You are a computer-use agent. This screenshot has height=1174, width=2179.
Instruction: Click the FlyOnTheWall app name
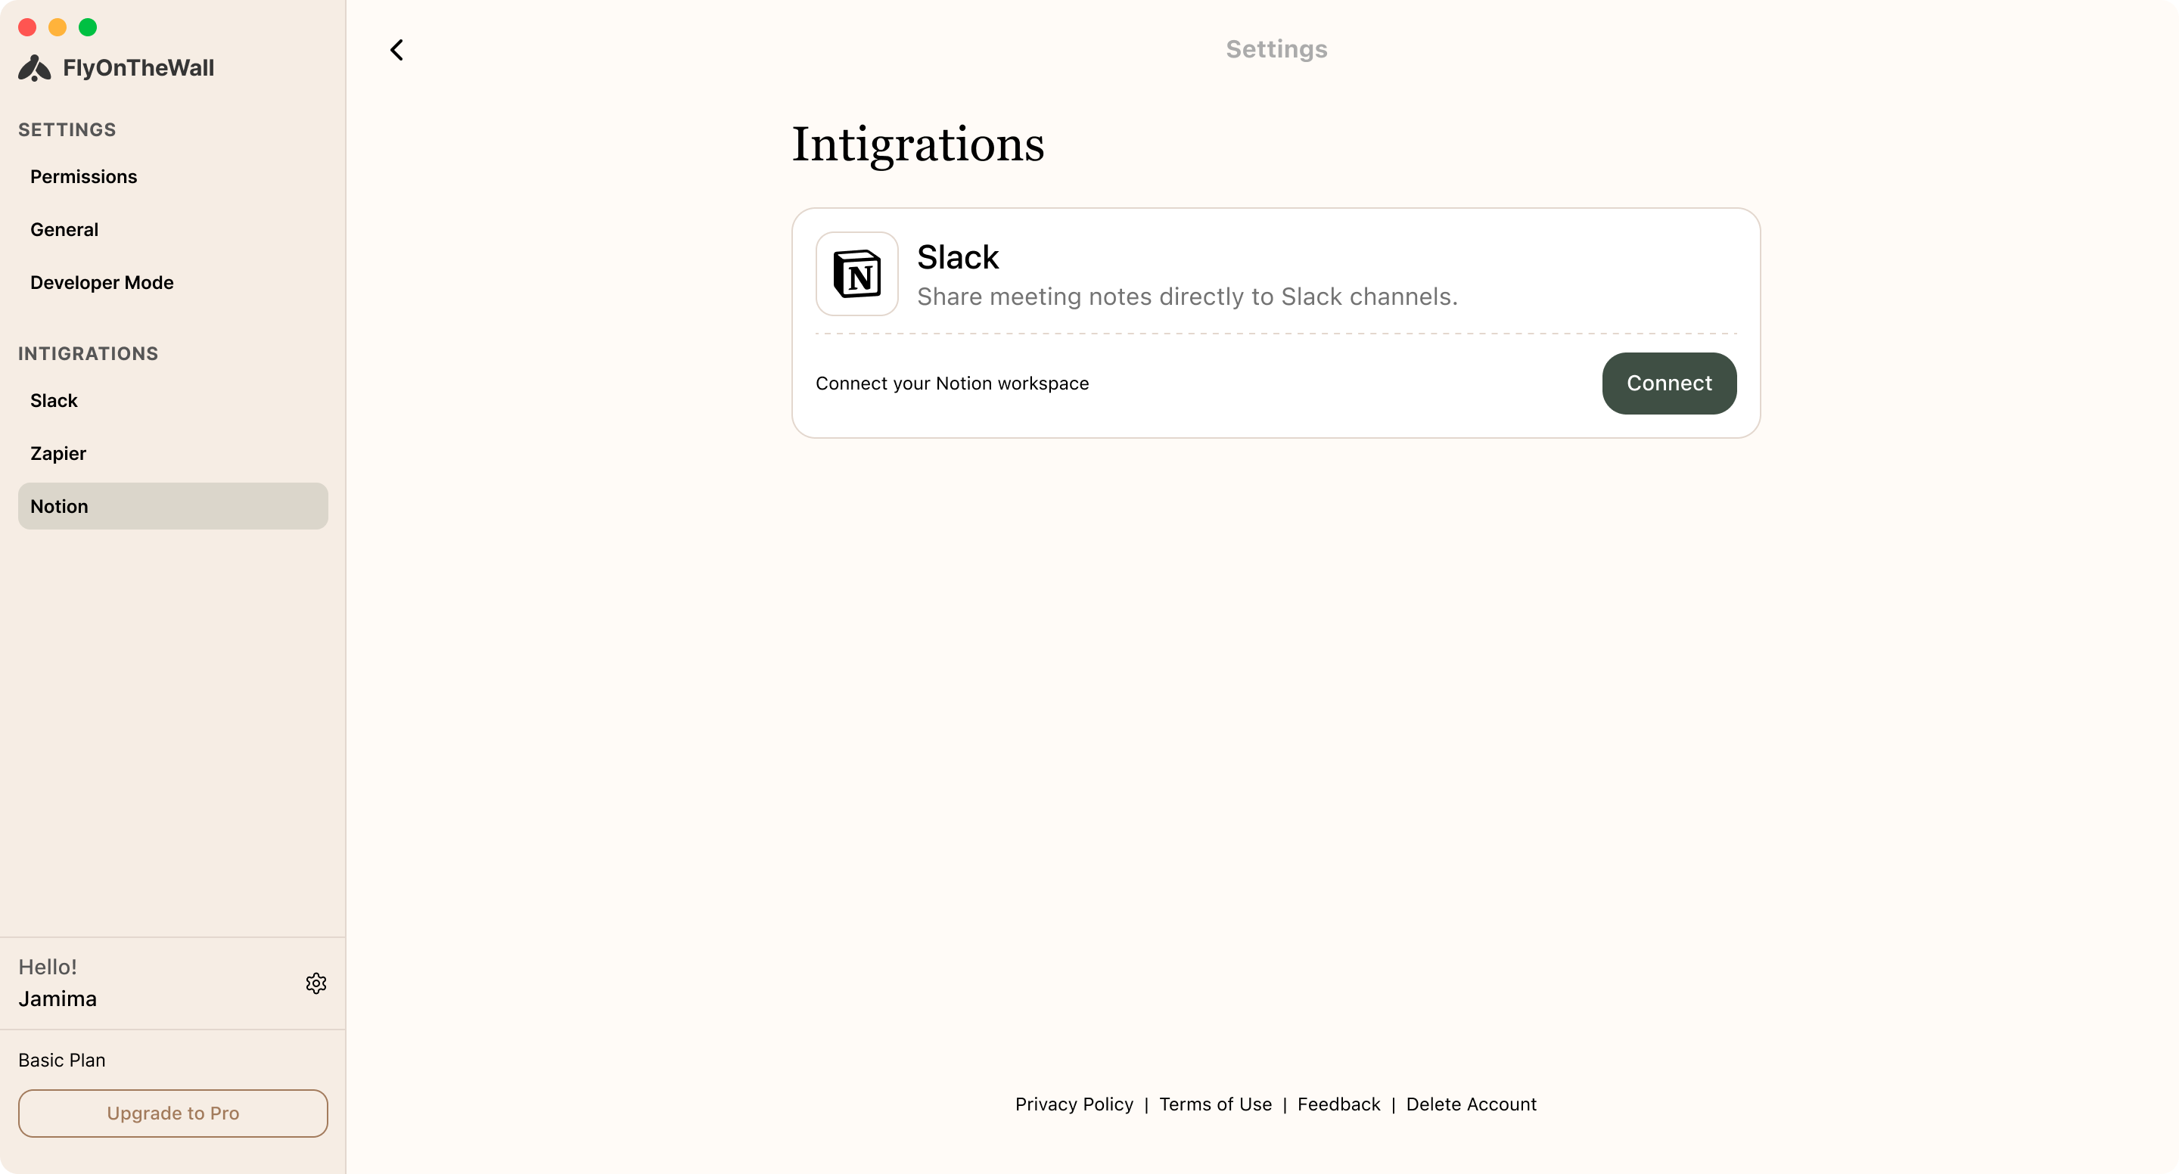tap(138, 67)
